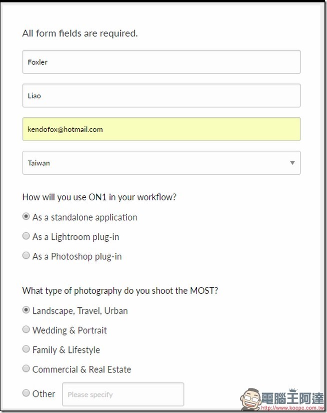The width and height of the screenshot is (327, 413).
Task: Click the cartoon face watermark logo
Action: click(250, 399)
